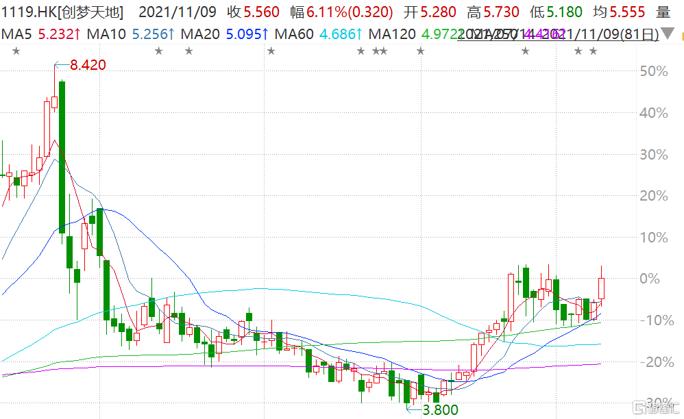Click the last red candlestick for 2021/11/09

601,288
